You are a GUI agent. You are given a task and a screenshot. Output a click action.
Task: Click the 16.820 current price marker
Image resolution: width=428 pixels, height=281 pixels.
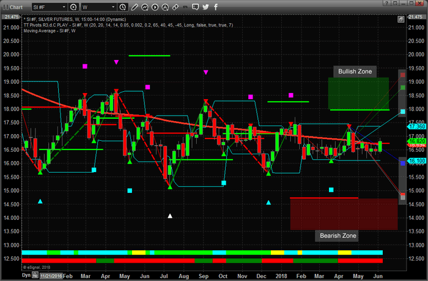point(413,140)
